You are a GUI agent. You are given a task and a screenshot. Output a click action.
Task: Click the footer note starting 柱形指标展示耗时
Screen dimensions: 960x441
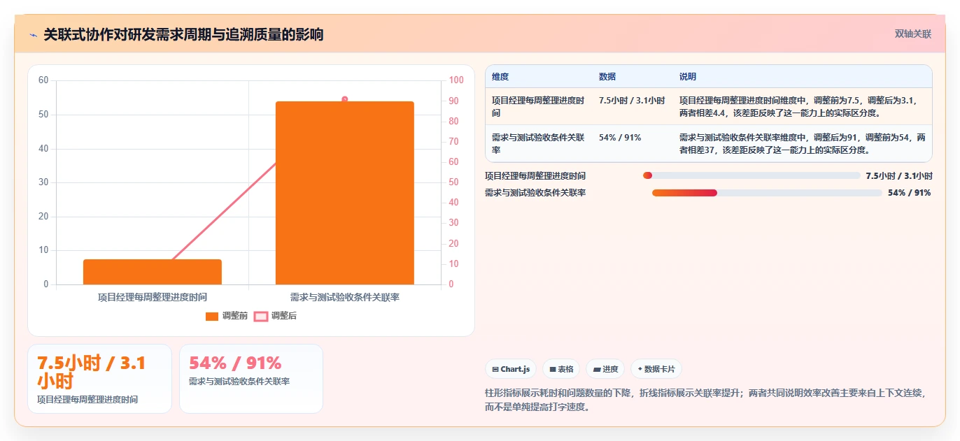pyautogui.click(x=705, y=400)
